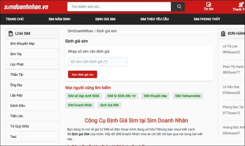Click SimDoanhNhan breadcrumb link

point(80,31)
